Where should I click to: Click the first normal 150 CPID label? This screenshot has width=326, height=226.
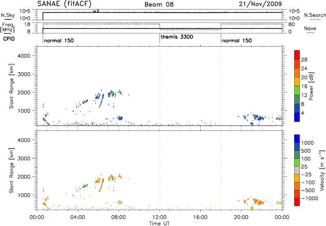tap(59, 40)
